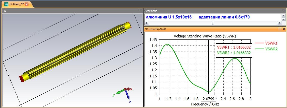Click the 2.6 x-axis tick label
The image size is (287, 108).
[x=232, y=99]
